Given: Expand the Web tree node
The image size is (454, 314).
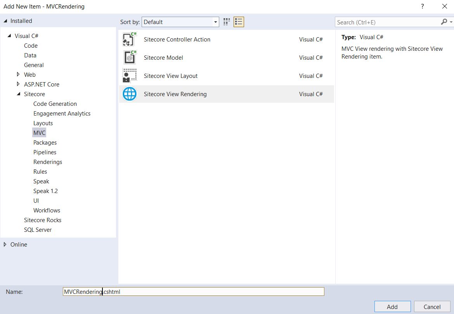Looking at the screenshot, I should [x=18, y=74].
